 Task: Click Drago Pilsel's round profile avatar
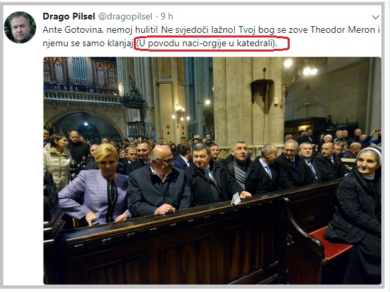(x=20, y=27)
